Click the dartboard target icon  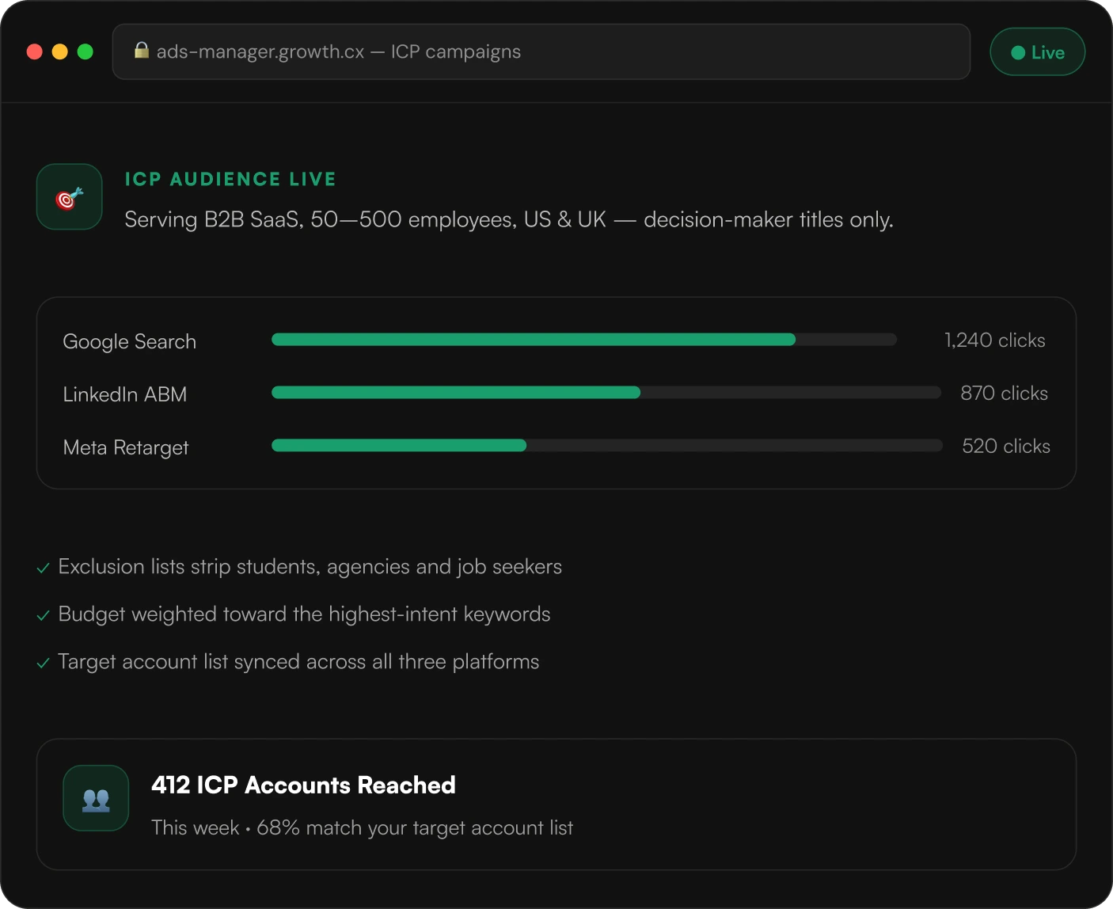70,197
